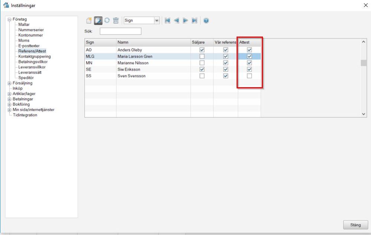
Task: Toggle Säljare checkbox for Anders Oleby
Action: [x=202, y=50]
